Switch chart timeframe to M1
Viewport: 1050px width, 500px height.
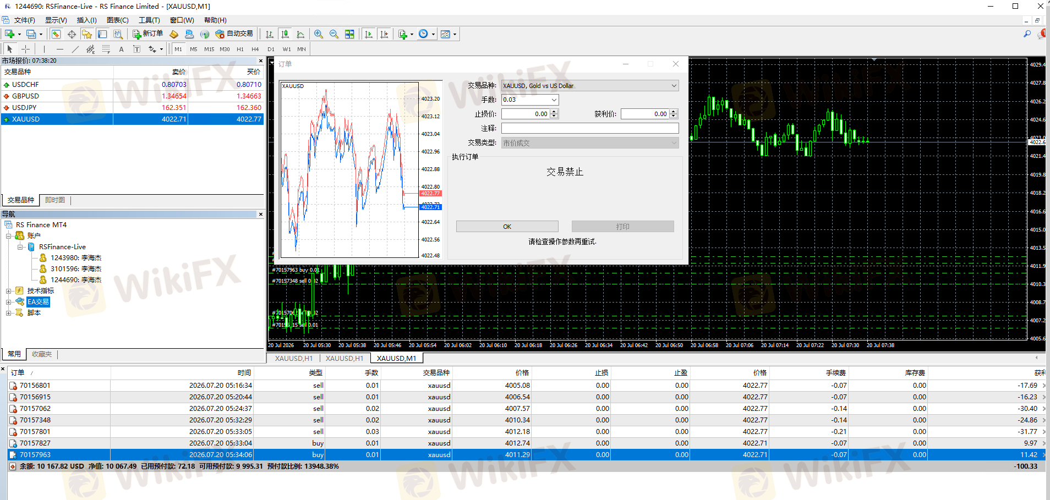pos(178,49)
